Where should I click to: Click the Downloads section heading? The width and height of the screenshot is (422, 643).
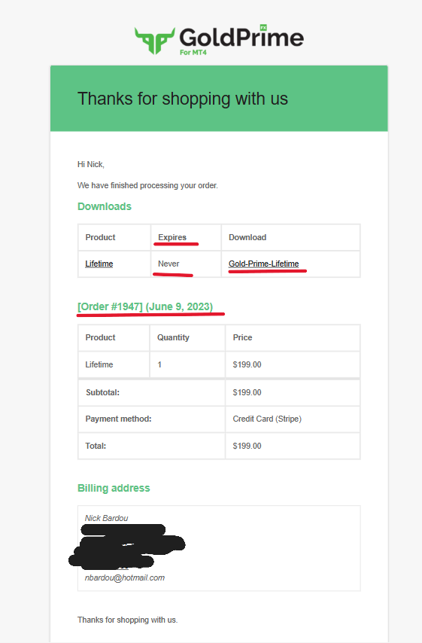point(105,206)
